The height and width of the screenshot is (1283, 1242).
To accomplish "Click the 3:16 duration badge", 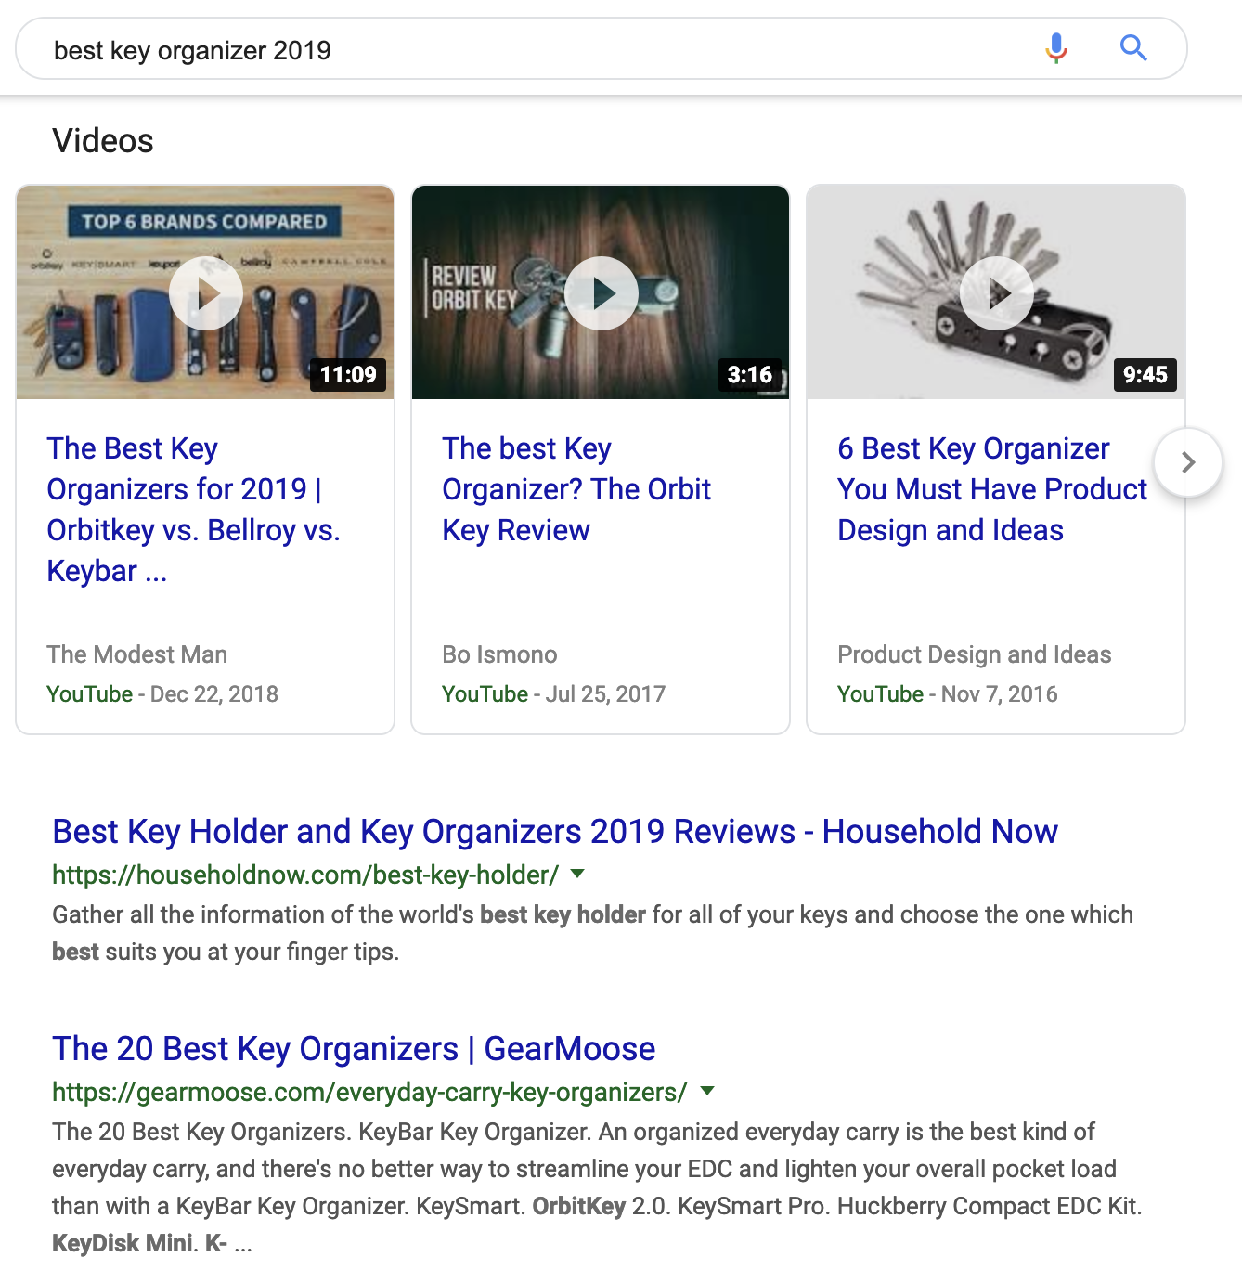I will click(750, 375).
